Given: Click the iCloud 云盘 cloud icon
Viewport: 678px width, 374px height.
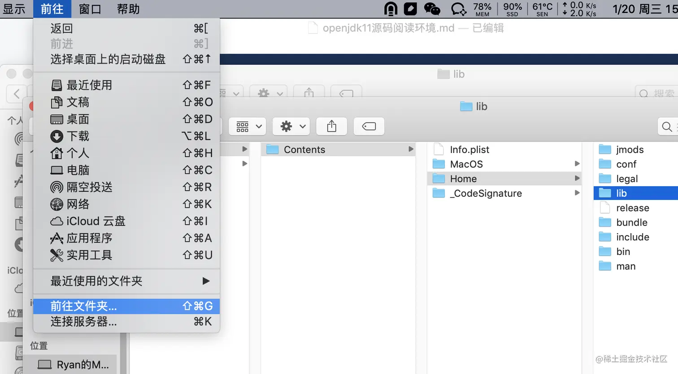Looking at the screenshot, I should tap(56, 221).
